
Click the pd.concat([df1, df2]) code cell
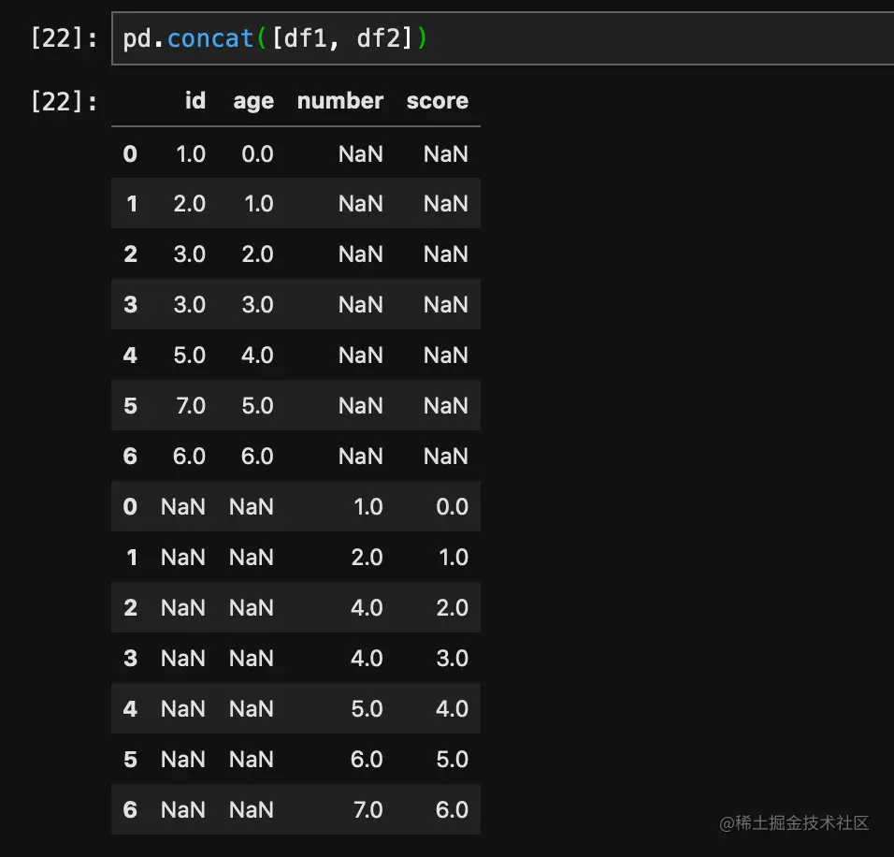(503, 38)
